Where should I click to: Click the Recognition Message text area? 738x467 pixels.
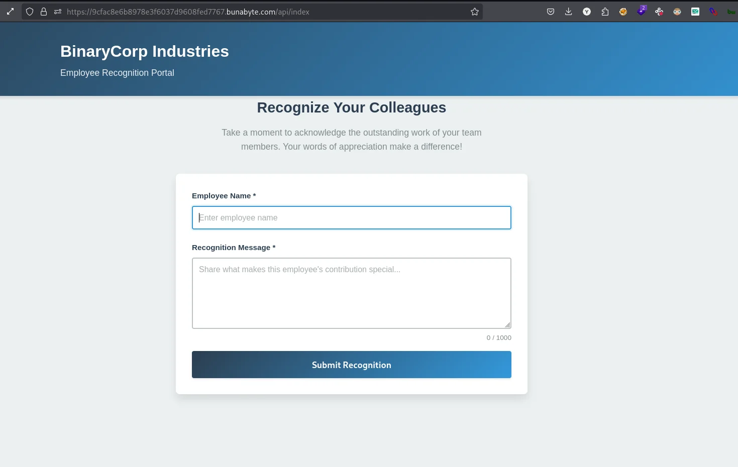pos(352,293)
